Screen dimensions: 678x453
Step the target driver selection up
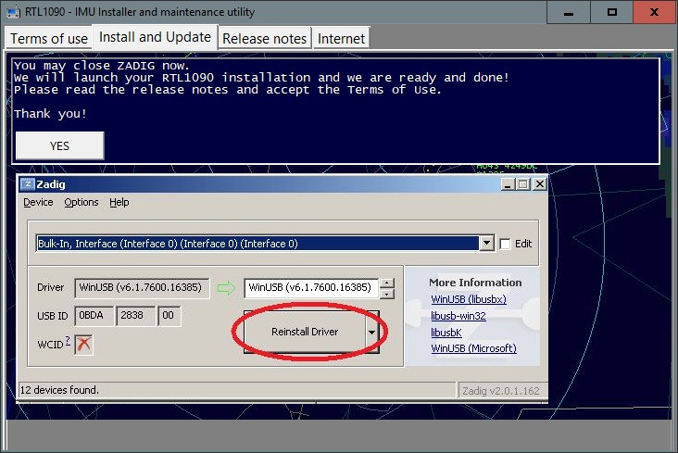[387, 283]
